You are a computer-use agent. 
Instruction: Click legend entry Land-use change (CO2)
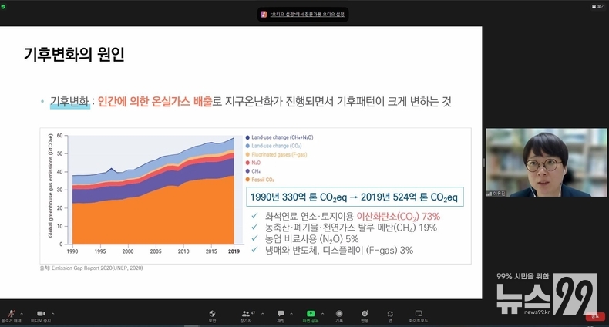click(x=274, y=146)
